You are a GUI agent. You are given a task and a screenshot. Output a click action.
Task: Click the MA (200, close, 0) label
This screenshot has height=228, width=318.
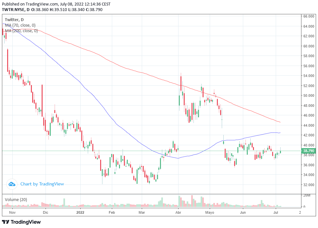[21, 31]
